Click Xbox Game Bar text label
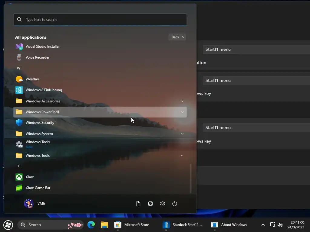 [38, 188]
